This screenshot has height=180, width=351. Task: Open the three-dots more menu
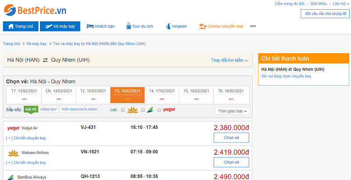pyautogui.click(x=253, y=26)
